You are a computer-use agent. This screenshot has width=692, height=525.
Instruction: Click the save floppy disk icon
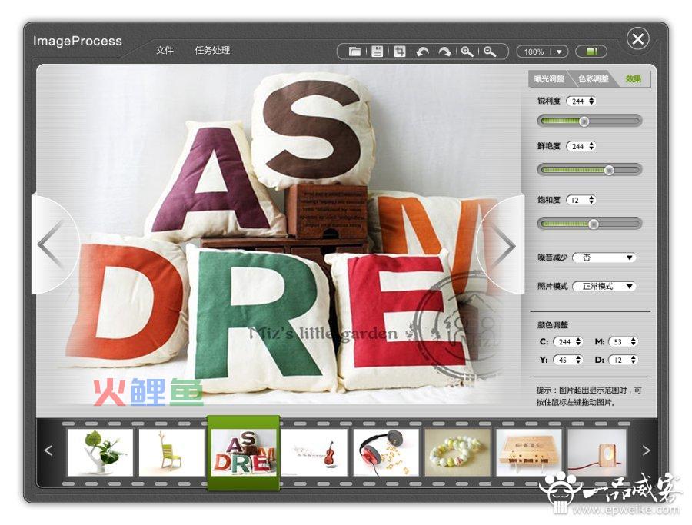(378, 52)
